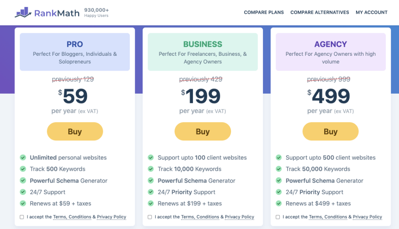Click checkmark beside Renews at $59
The width and height of the screenshot is (399, 229).
(23, 204)
